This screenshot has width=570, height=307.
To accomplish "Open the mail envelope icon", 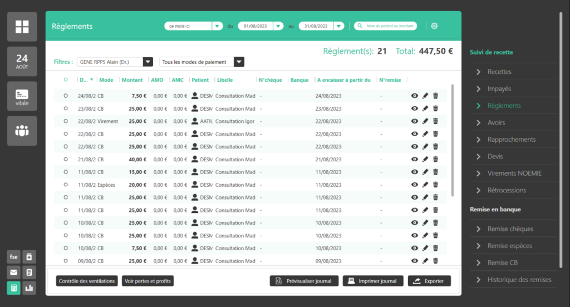I will [x=13, y=273].
